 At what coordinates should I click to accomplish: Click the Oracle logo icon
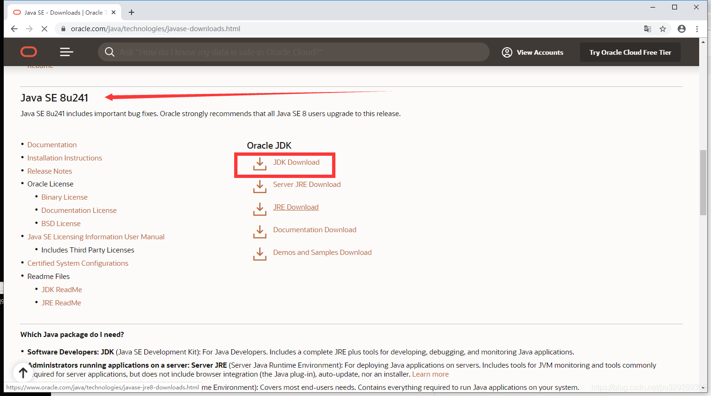29,52
